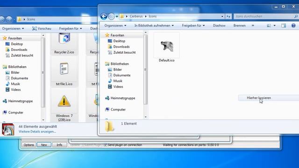Open the Organisieren menu in front window
Viewport: 299px width, 168px height.
[x=115, y=26]
